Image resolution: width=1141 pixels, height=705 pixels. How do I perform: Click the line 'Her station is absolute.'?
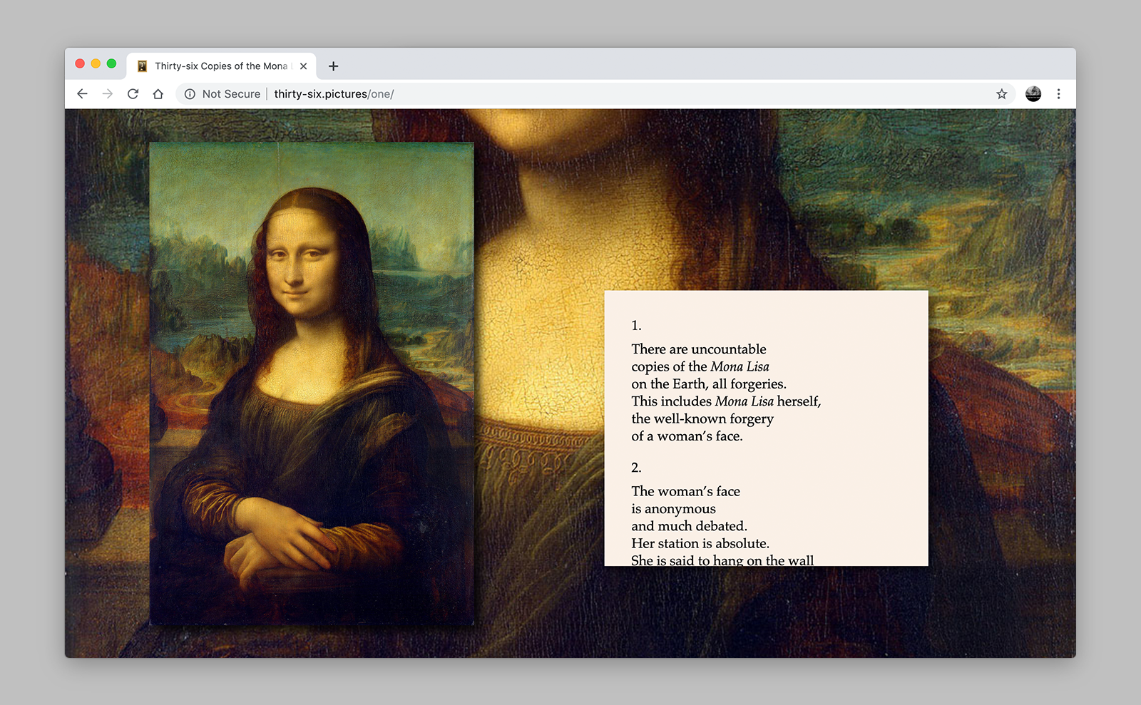tap(700, 543)
